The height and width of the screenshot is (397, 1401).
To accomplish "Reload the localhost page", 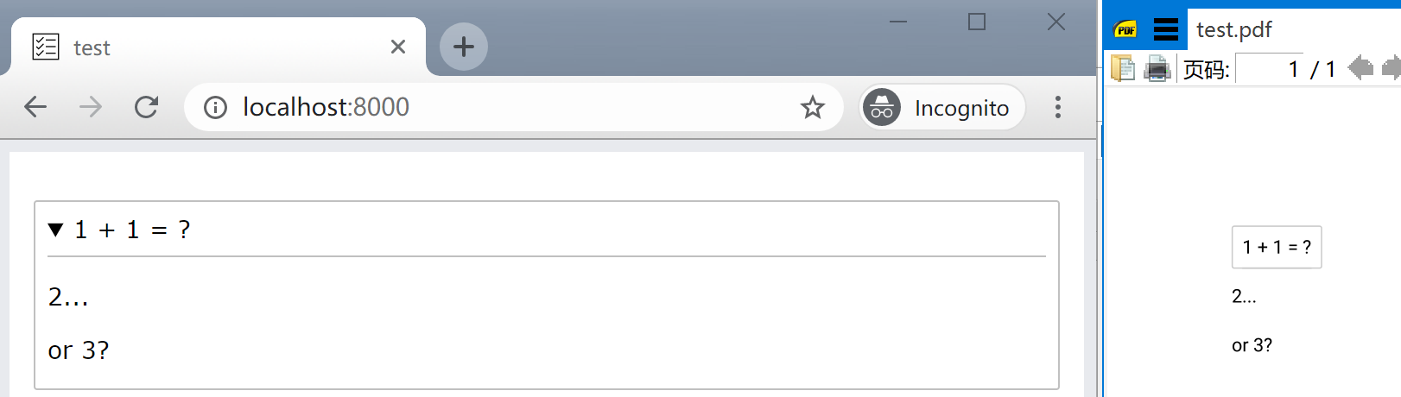I will coord(146,107).
